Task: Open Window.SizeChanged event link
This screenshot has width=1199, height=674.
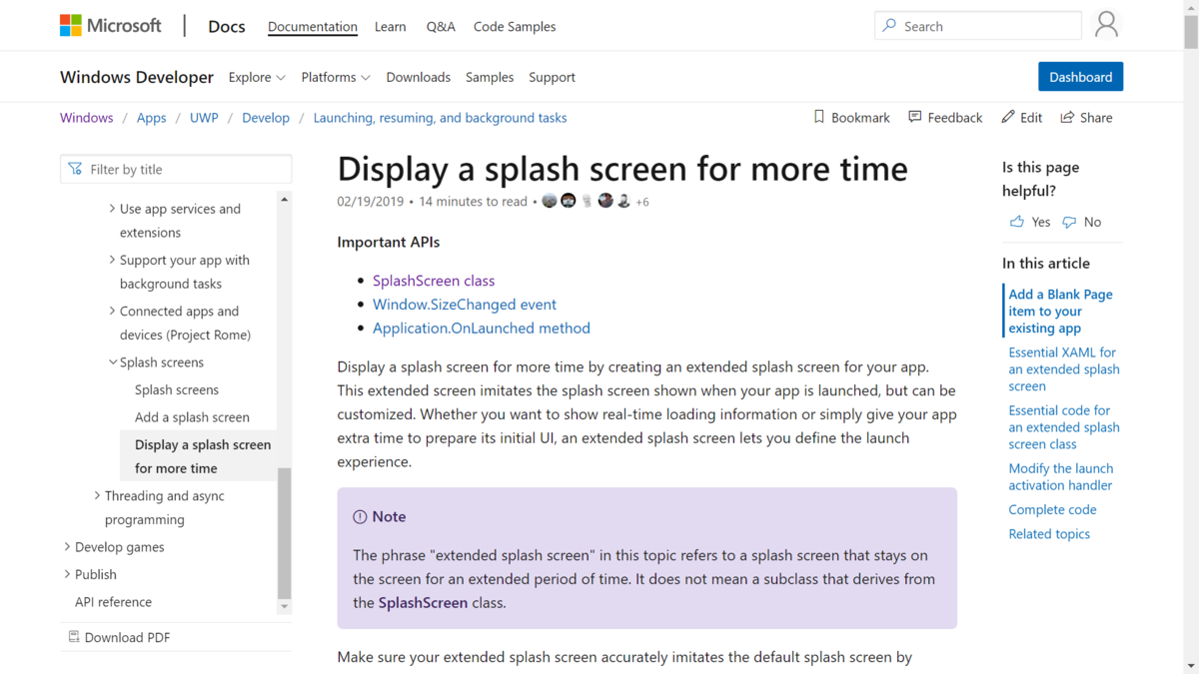Action: click(465, 304)
